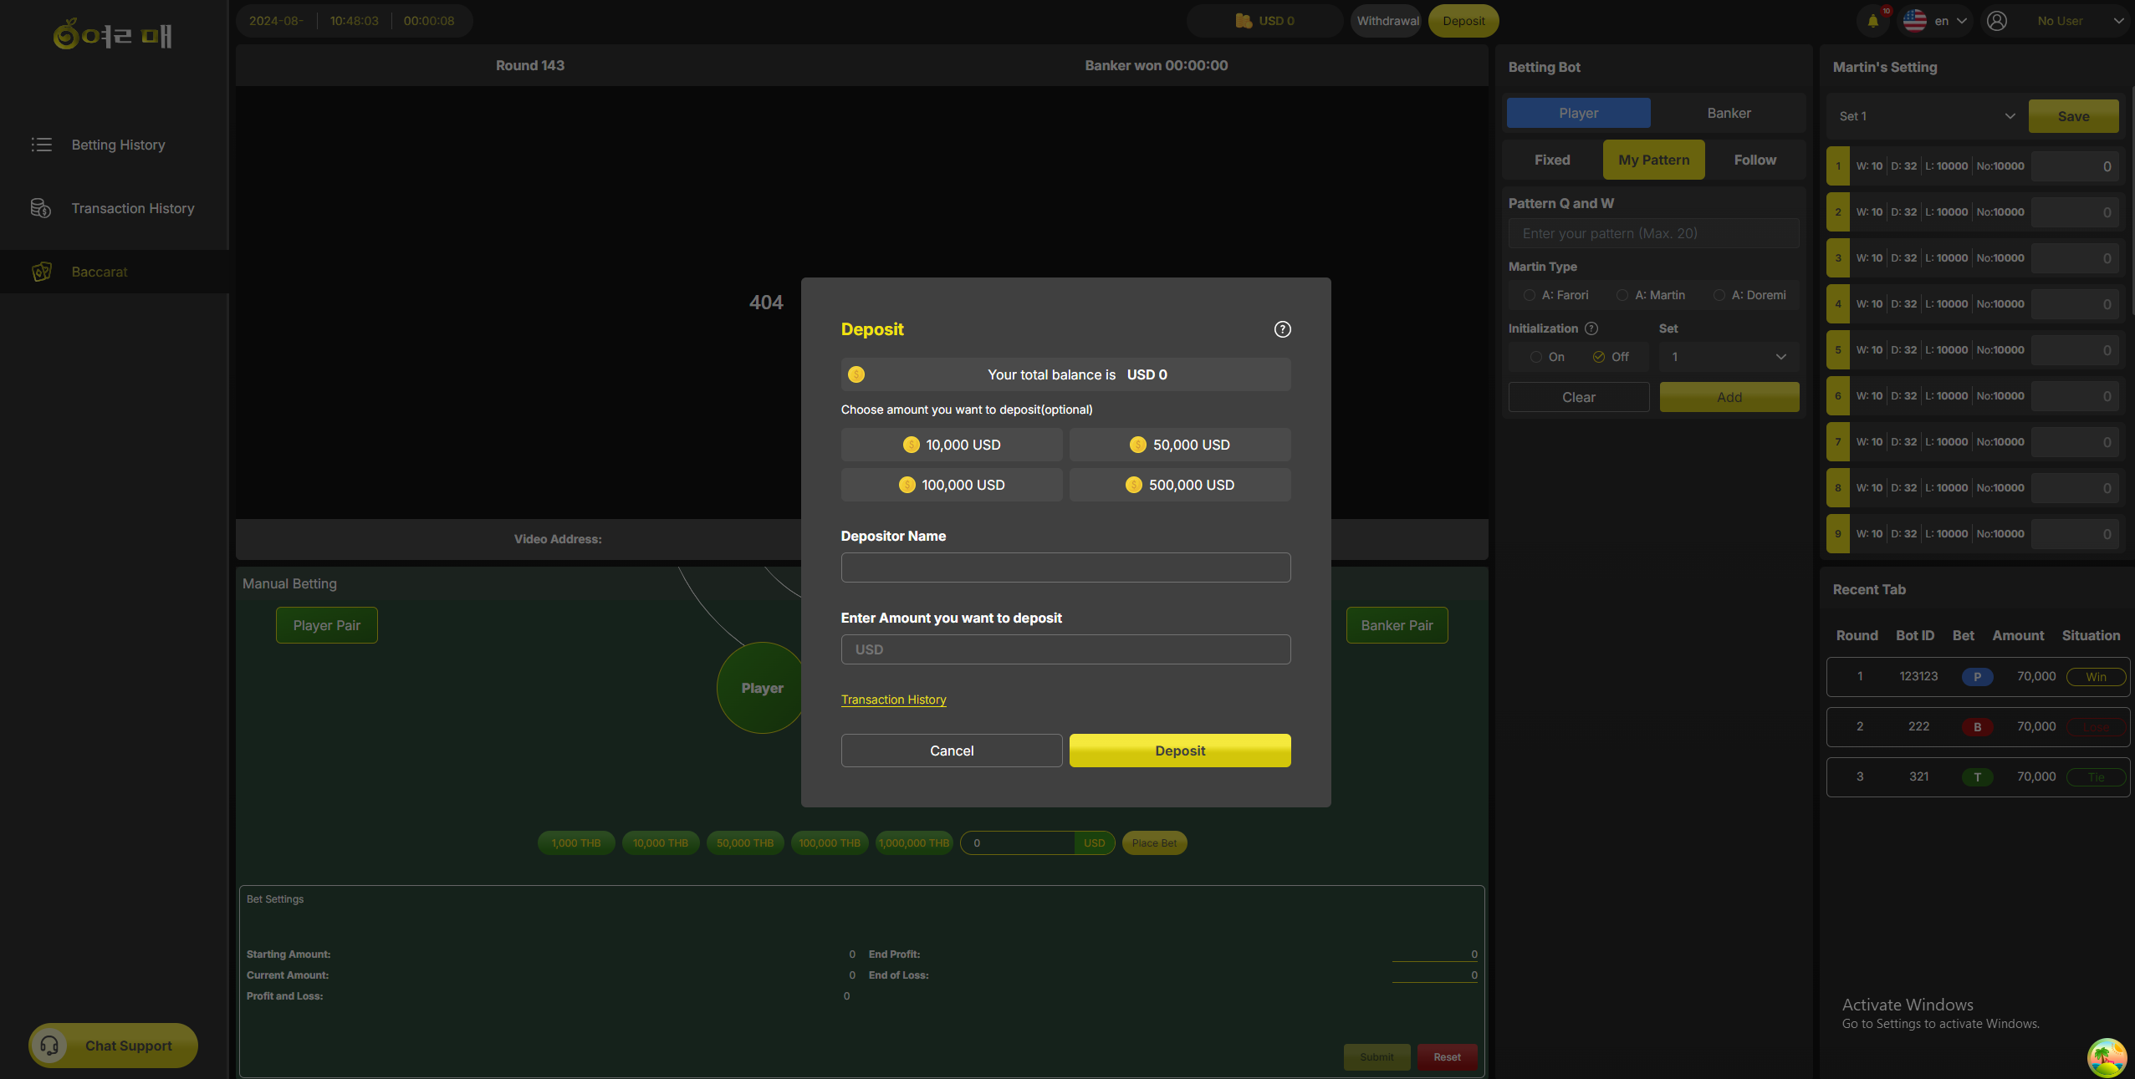Switch to the Follow tab
This screenshot has width=2135, height=1079.
(x=1754, y=160)
